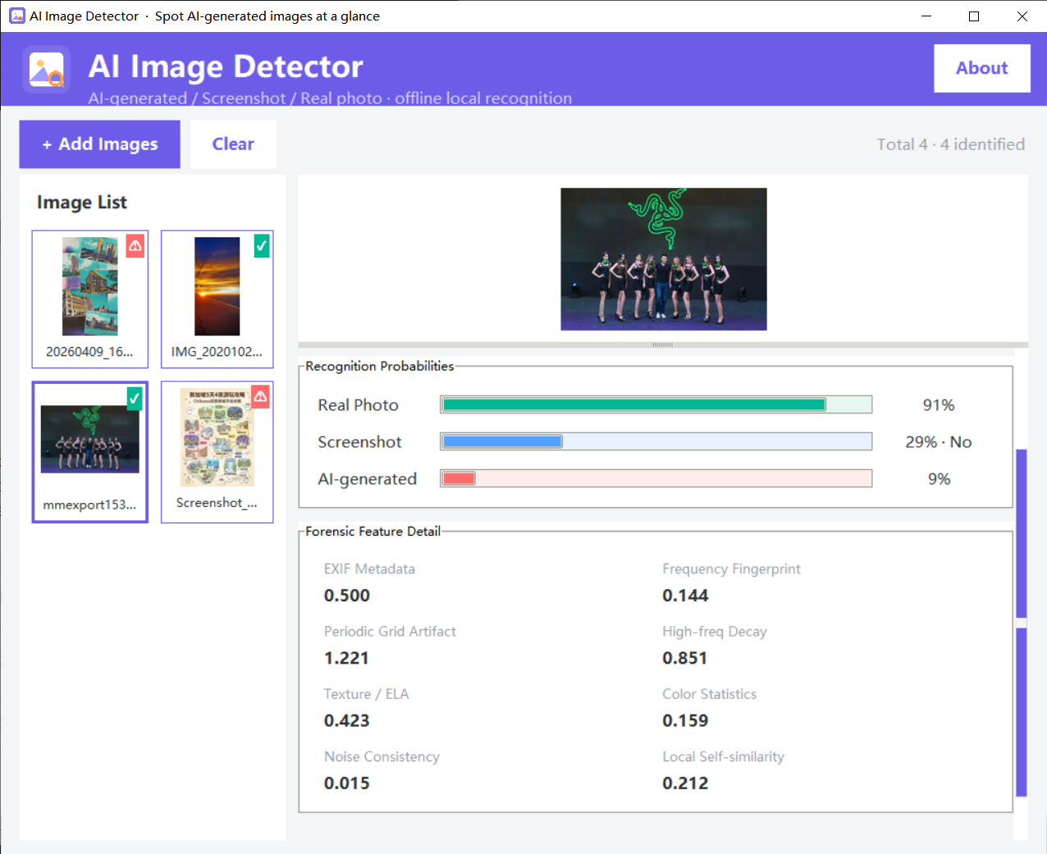Viewport: 1047px width, 854px height.
Task: Click the title bar app icon
Action: 17,16
